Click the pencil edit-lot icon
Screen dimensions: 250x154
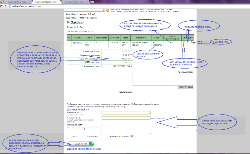click(x=187, y=43)
